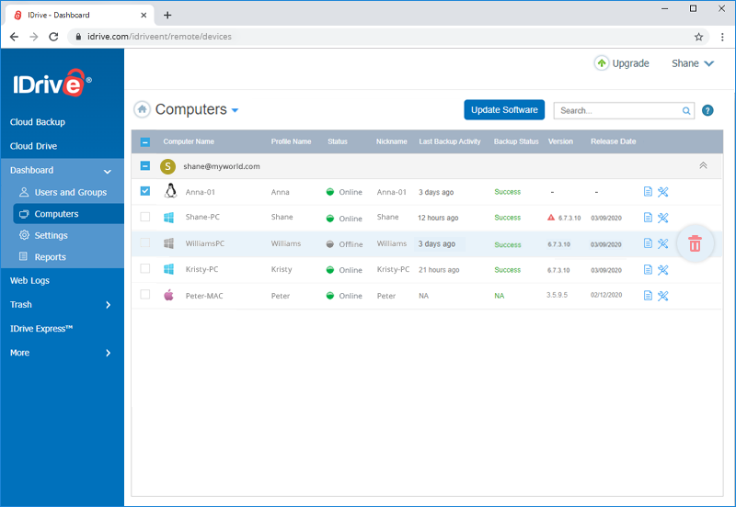Check the Kristy-PC checkbox
This screenshot has width=736, height=507.
pyautogui.click(x=145, y=268)
